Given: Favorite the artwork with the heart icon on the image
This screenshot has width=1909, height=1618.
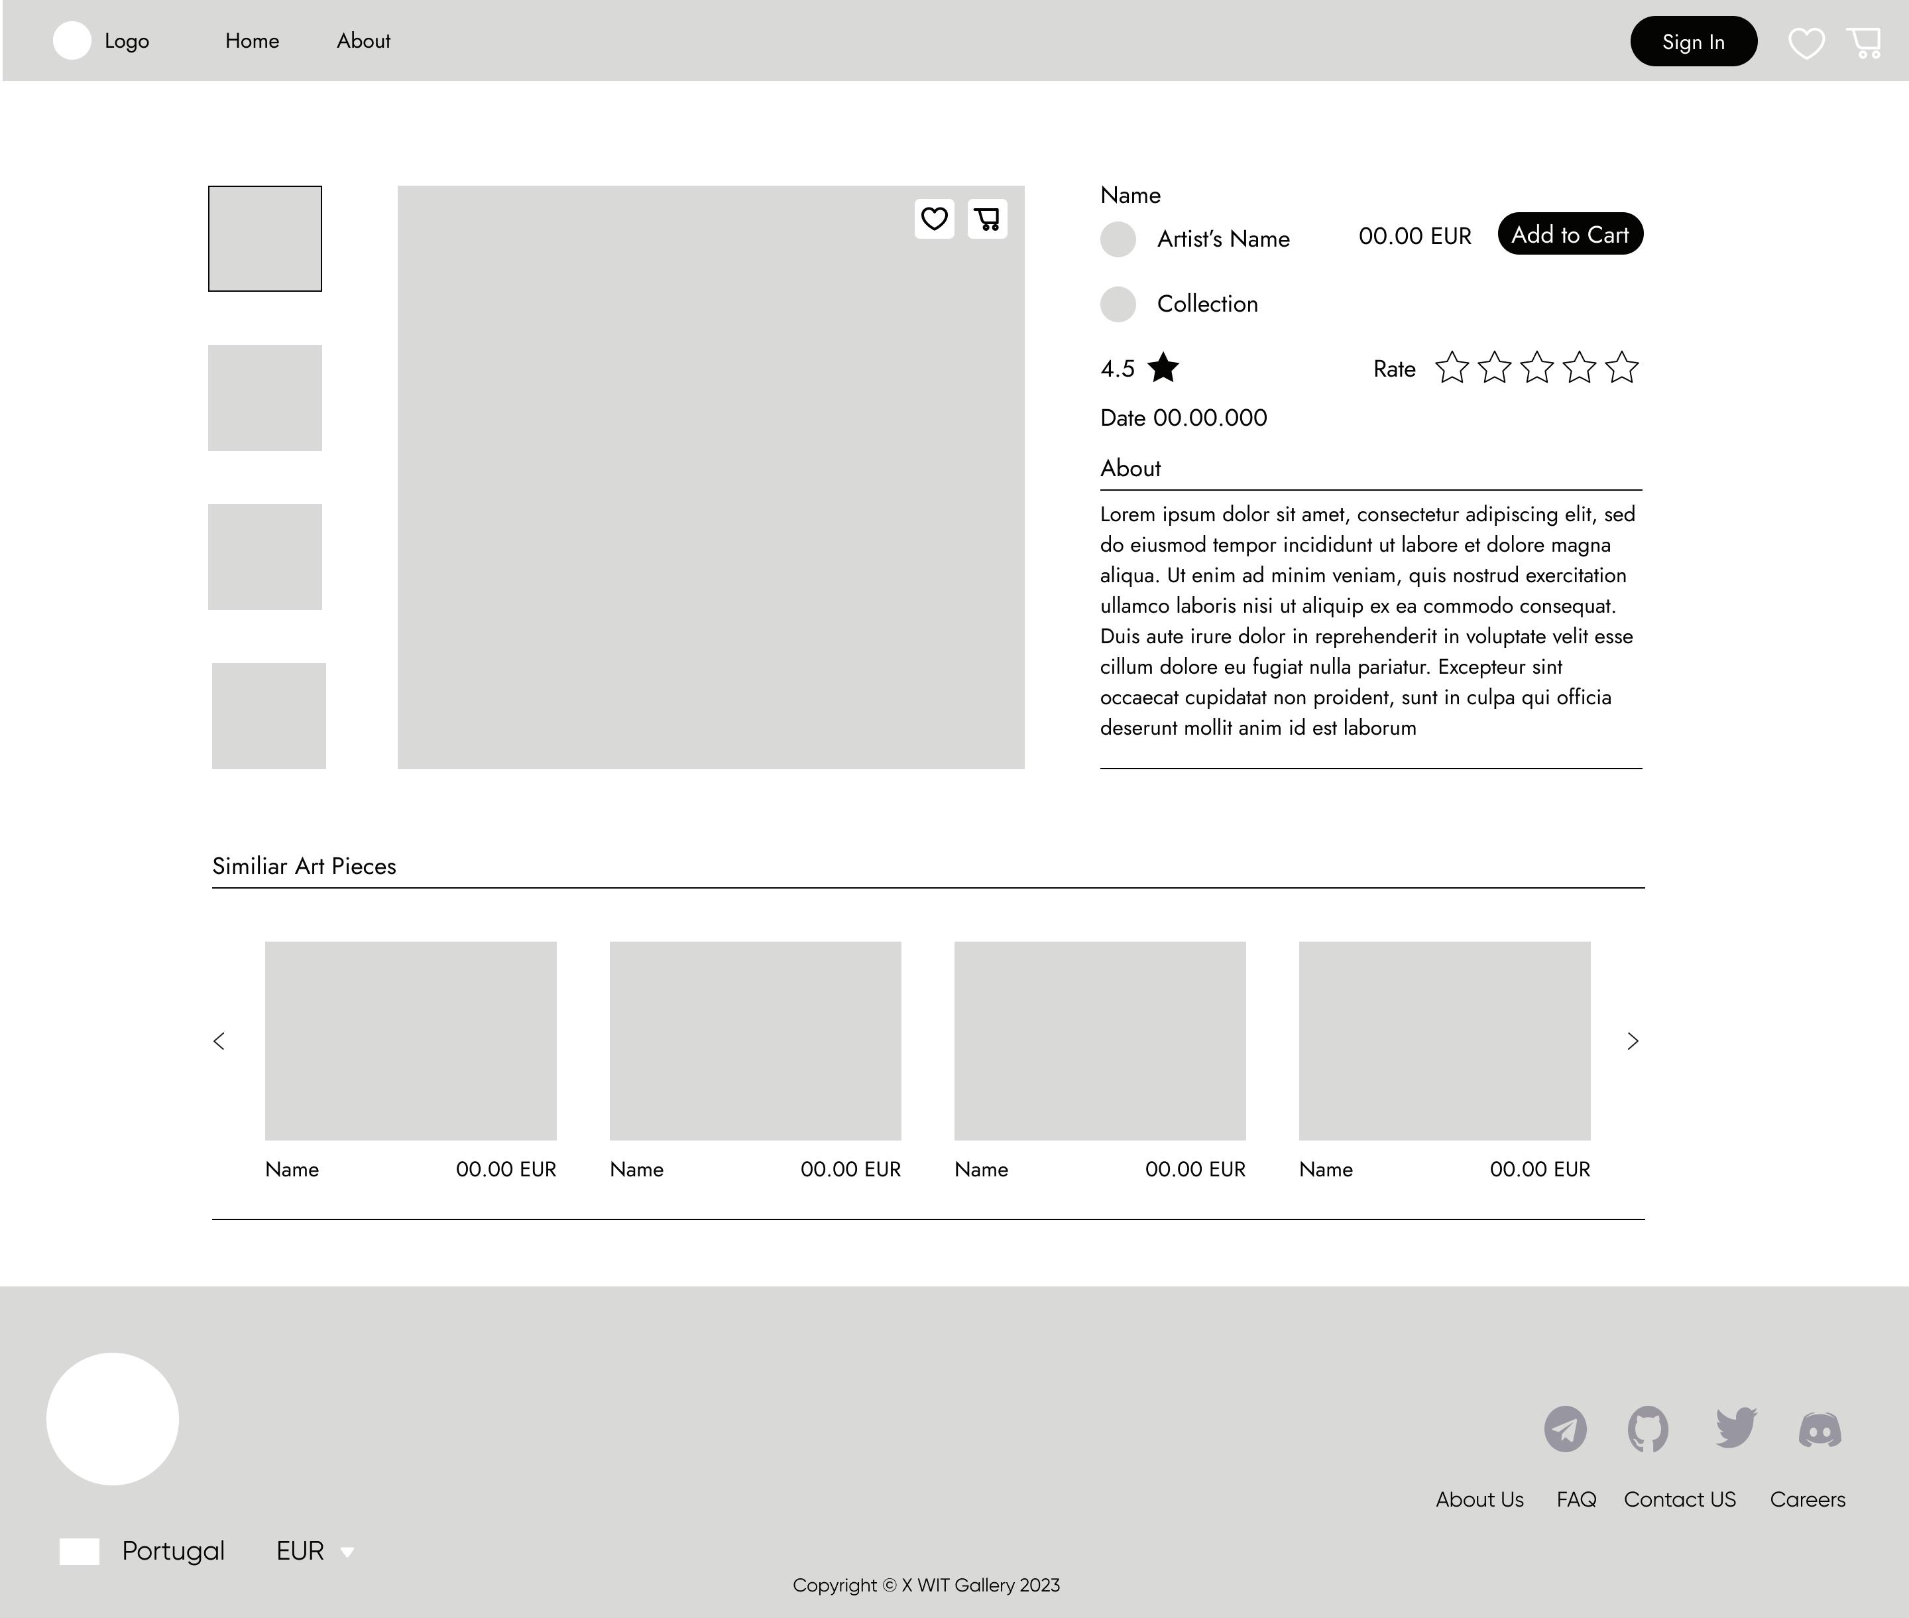Looking at the screenshot, I should [933, 219].
